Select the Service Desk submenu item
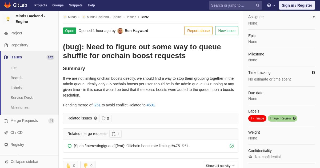The height and width of the screenshot is (168, 320). 22,98
